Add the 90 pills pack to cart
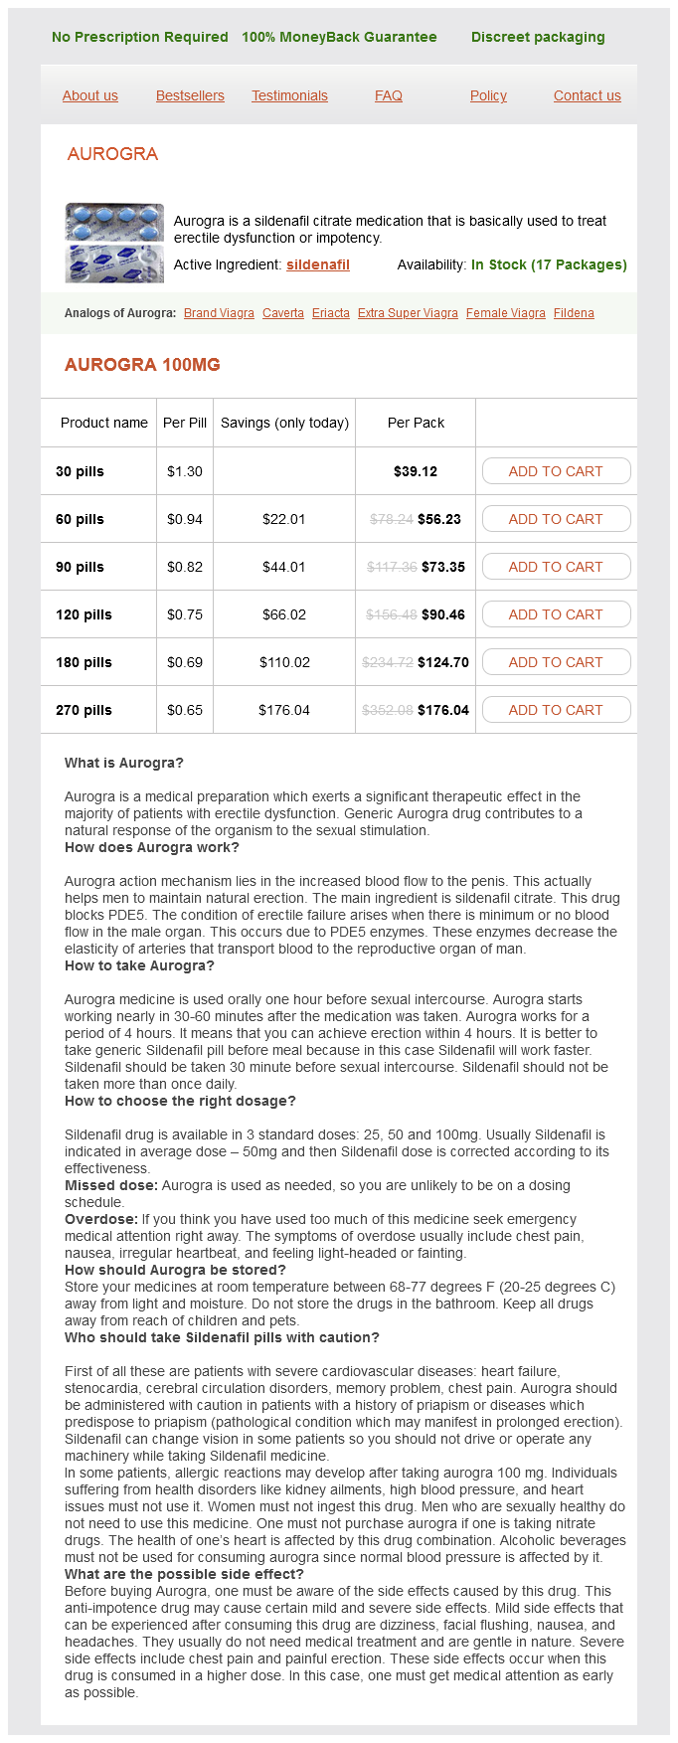The width and height of the screenshot is (678, 1743). [x=556, y=567]
